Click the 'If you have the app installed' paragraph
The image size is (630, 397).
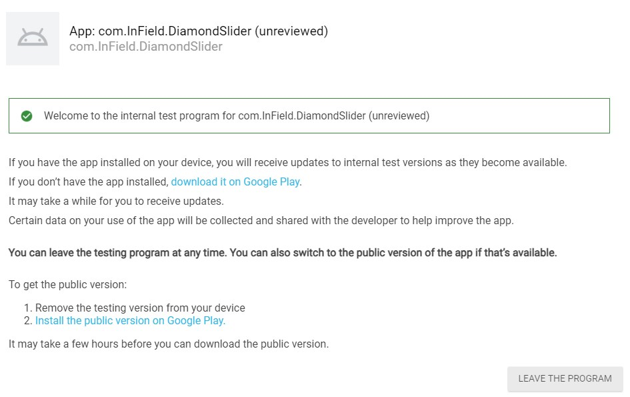click(287, 162)
